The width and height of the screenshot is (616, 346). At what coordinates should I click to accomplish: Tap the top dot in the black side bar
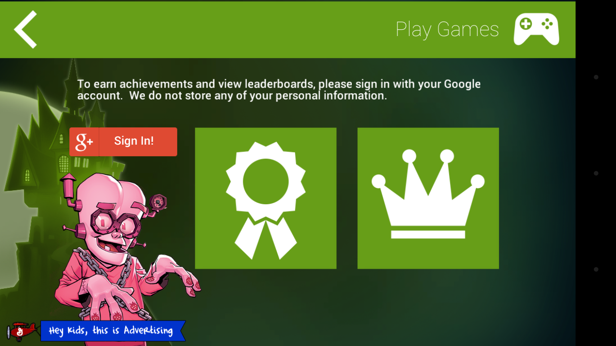coord(596,77)
